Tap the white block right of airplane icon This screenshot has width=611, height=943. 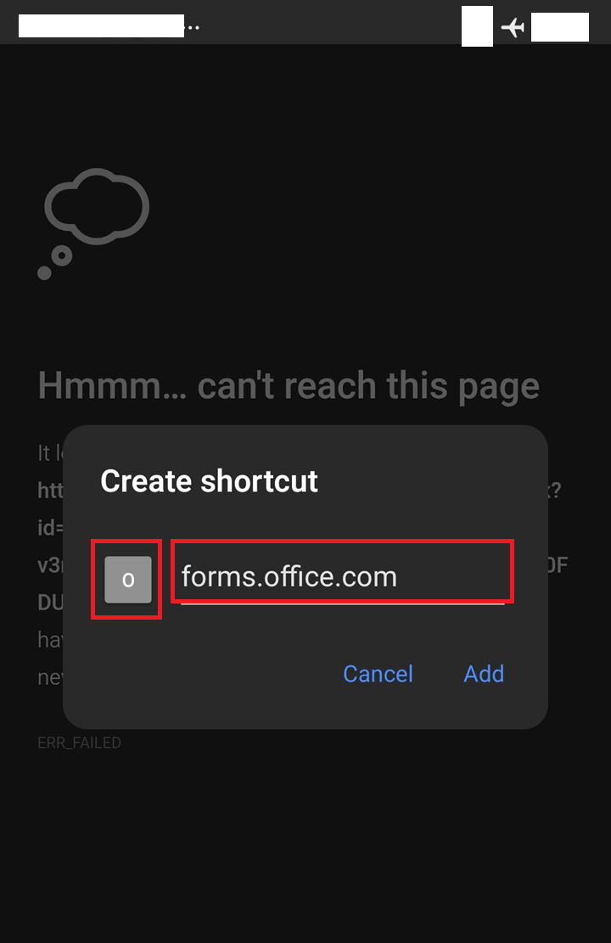560,27
